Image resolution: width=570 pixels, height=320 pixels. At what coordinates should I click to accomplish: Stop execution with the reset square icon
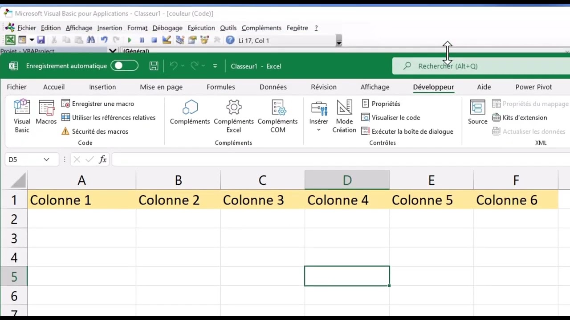154,40
